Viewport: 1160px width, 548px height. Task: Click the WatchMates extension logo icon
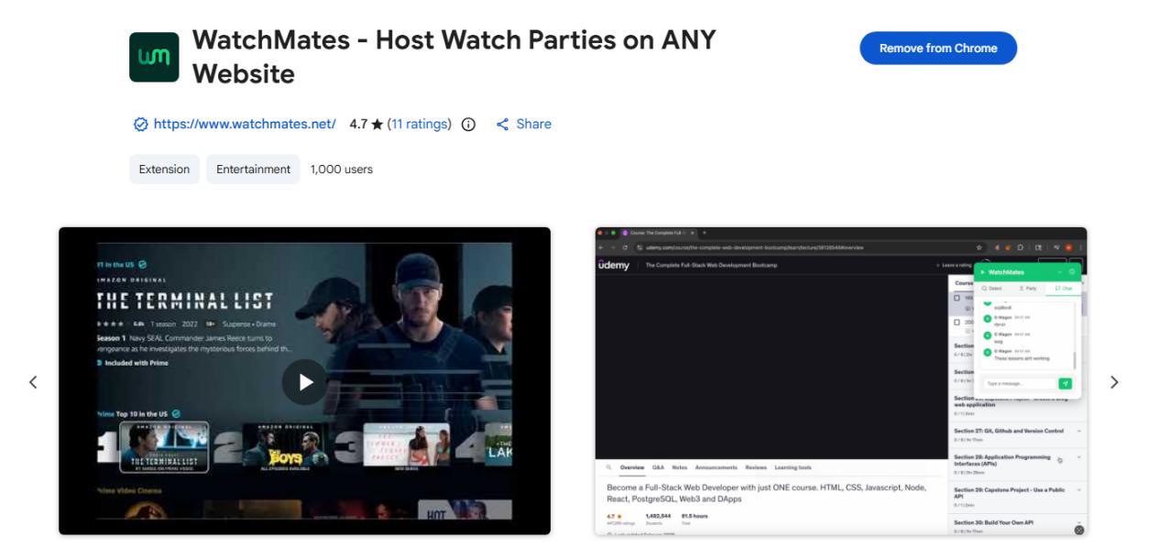click(x=154, y=57)
